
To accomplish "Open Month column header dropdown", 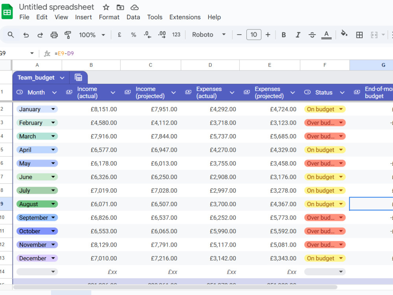I will tap(54, 92).
